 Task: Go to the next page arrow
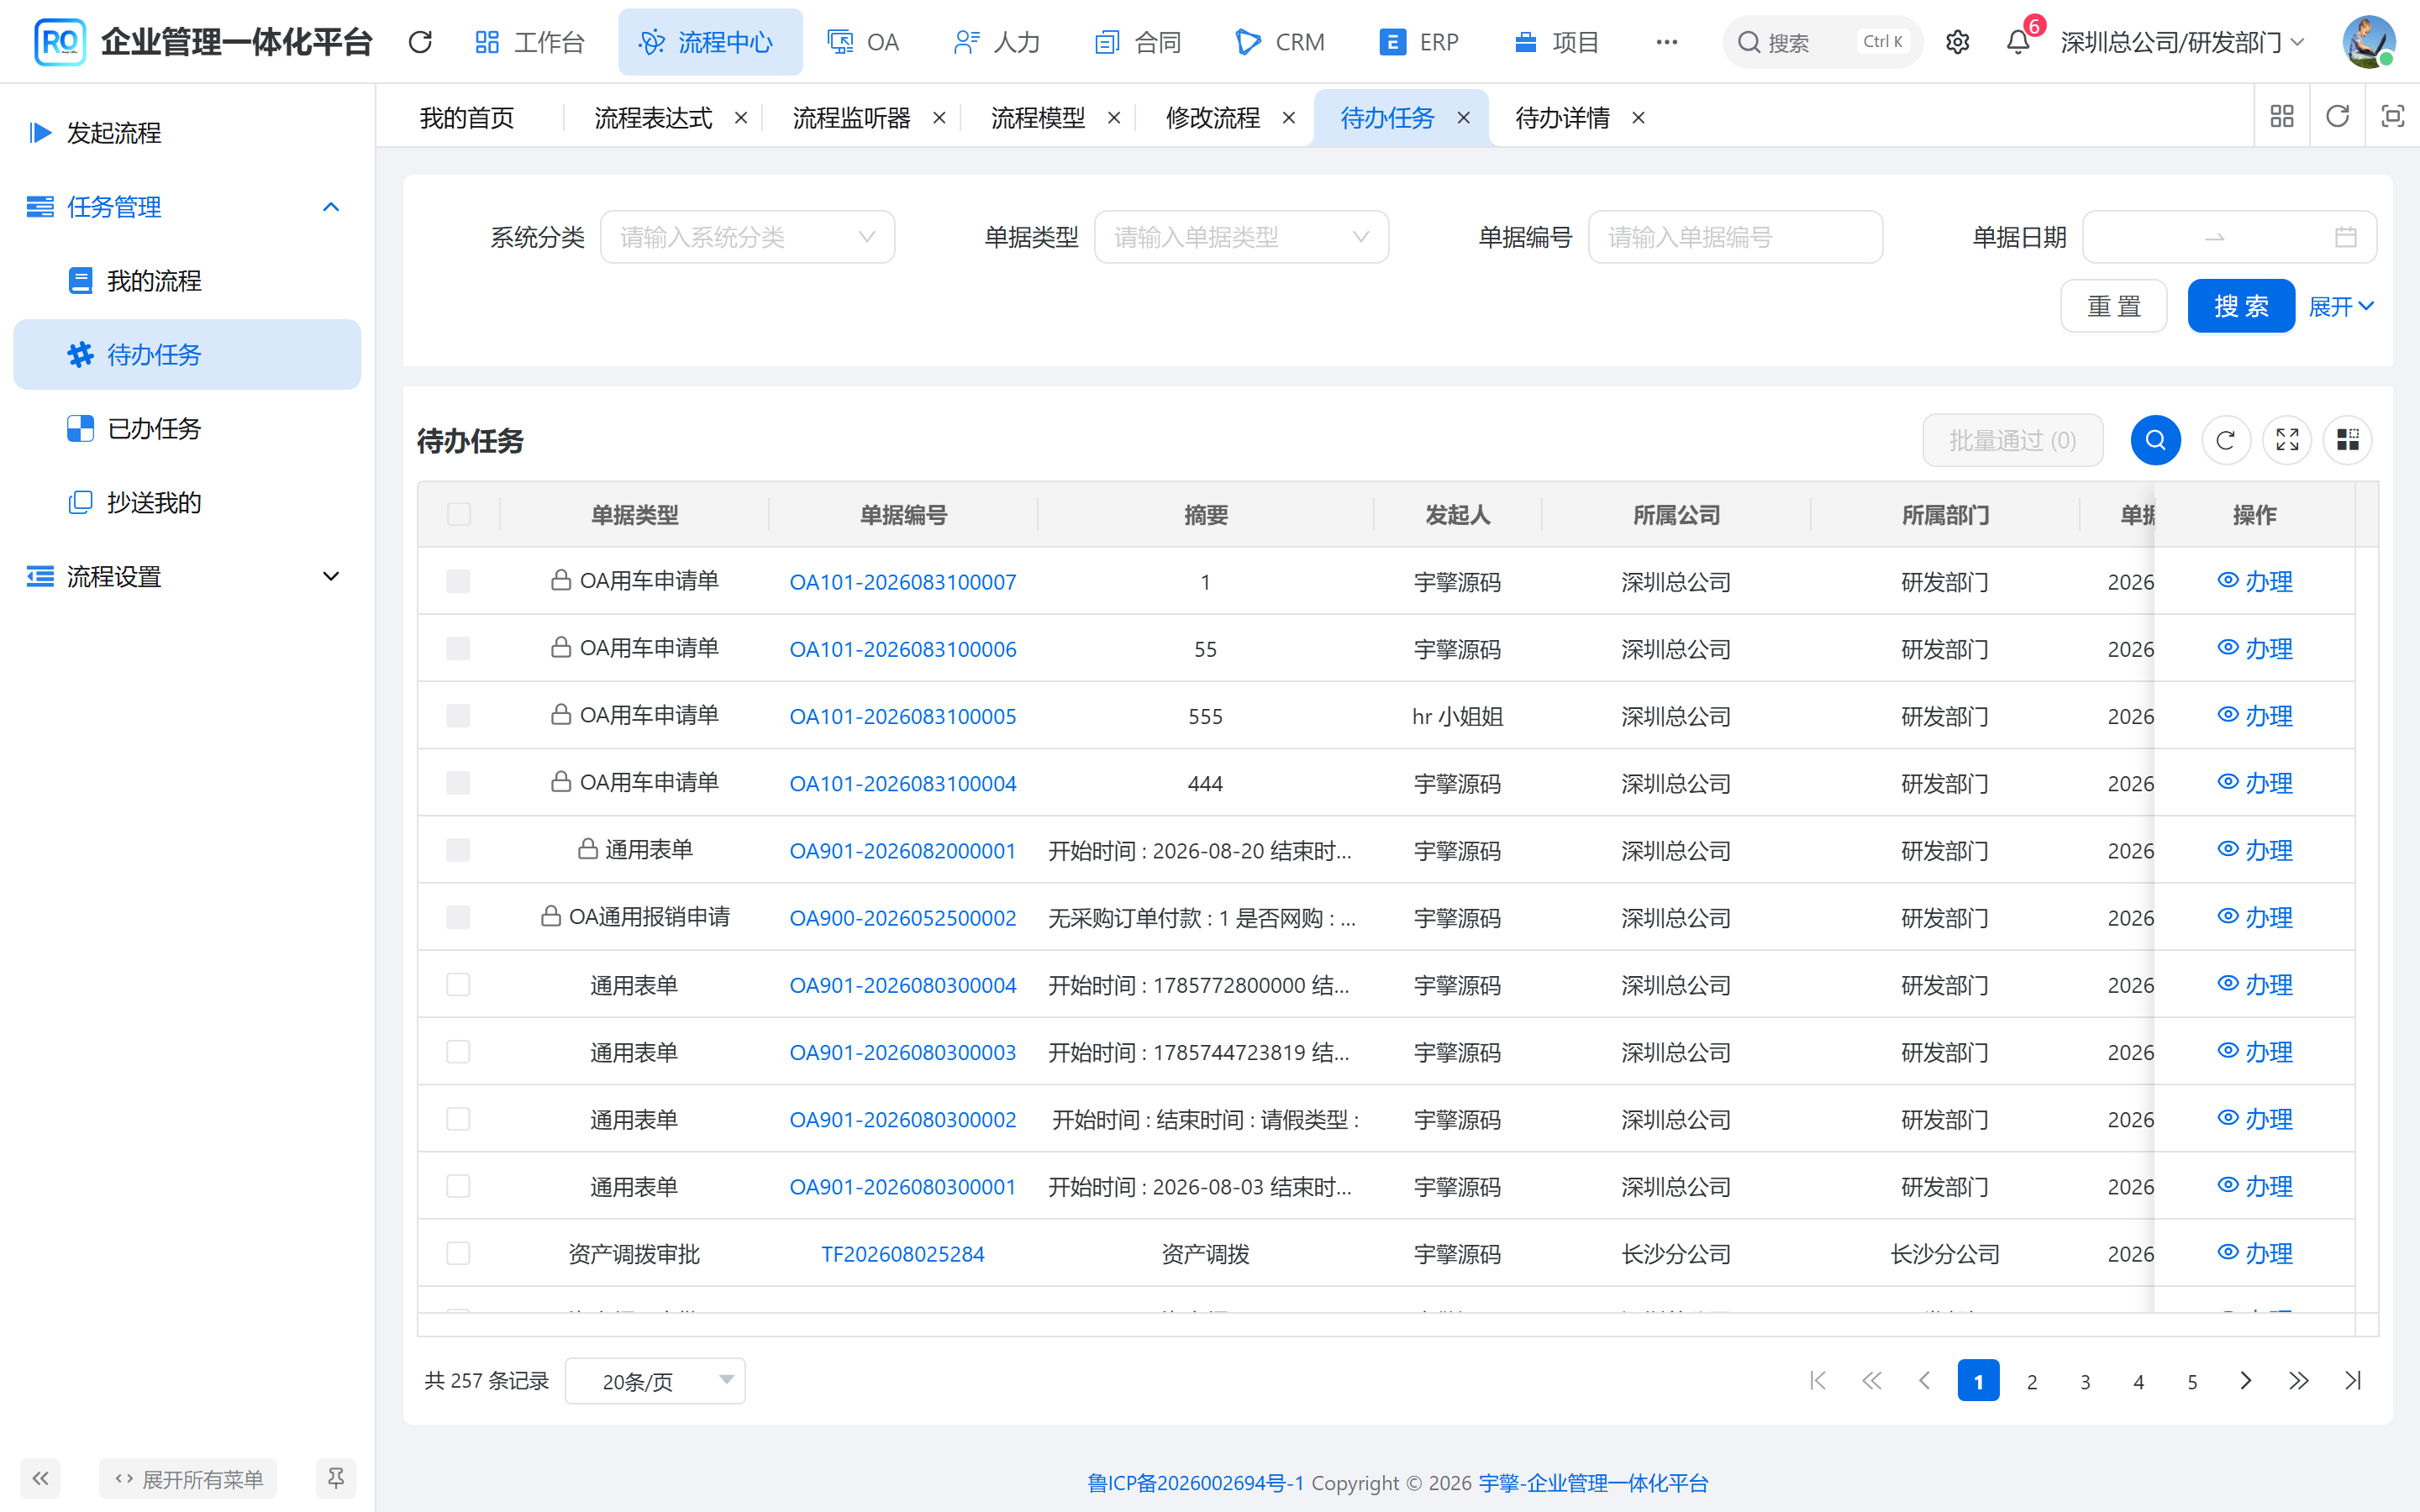(2245, 1381)
